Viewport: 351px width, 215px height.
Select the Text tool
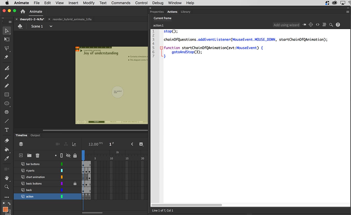(x=7, y=130)
